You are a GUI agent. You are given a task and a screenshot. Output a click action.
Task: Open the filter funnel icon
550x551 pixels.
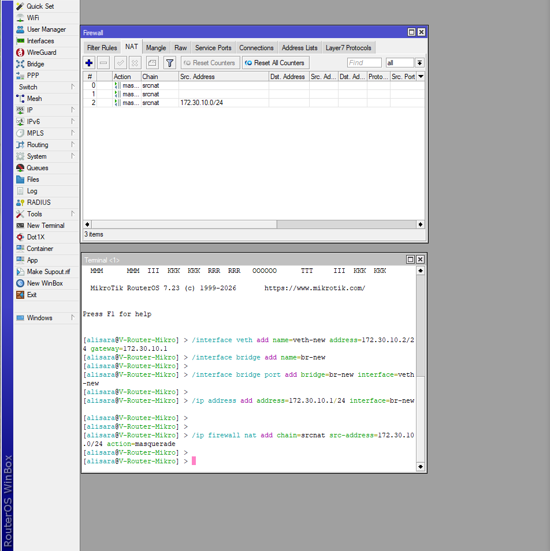(x=170, y=63)
